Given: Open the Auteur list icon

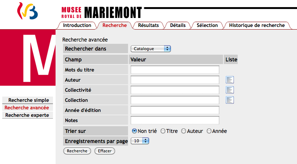Looking at the screenshot, I should coord(230,80).
